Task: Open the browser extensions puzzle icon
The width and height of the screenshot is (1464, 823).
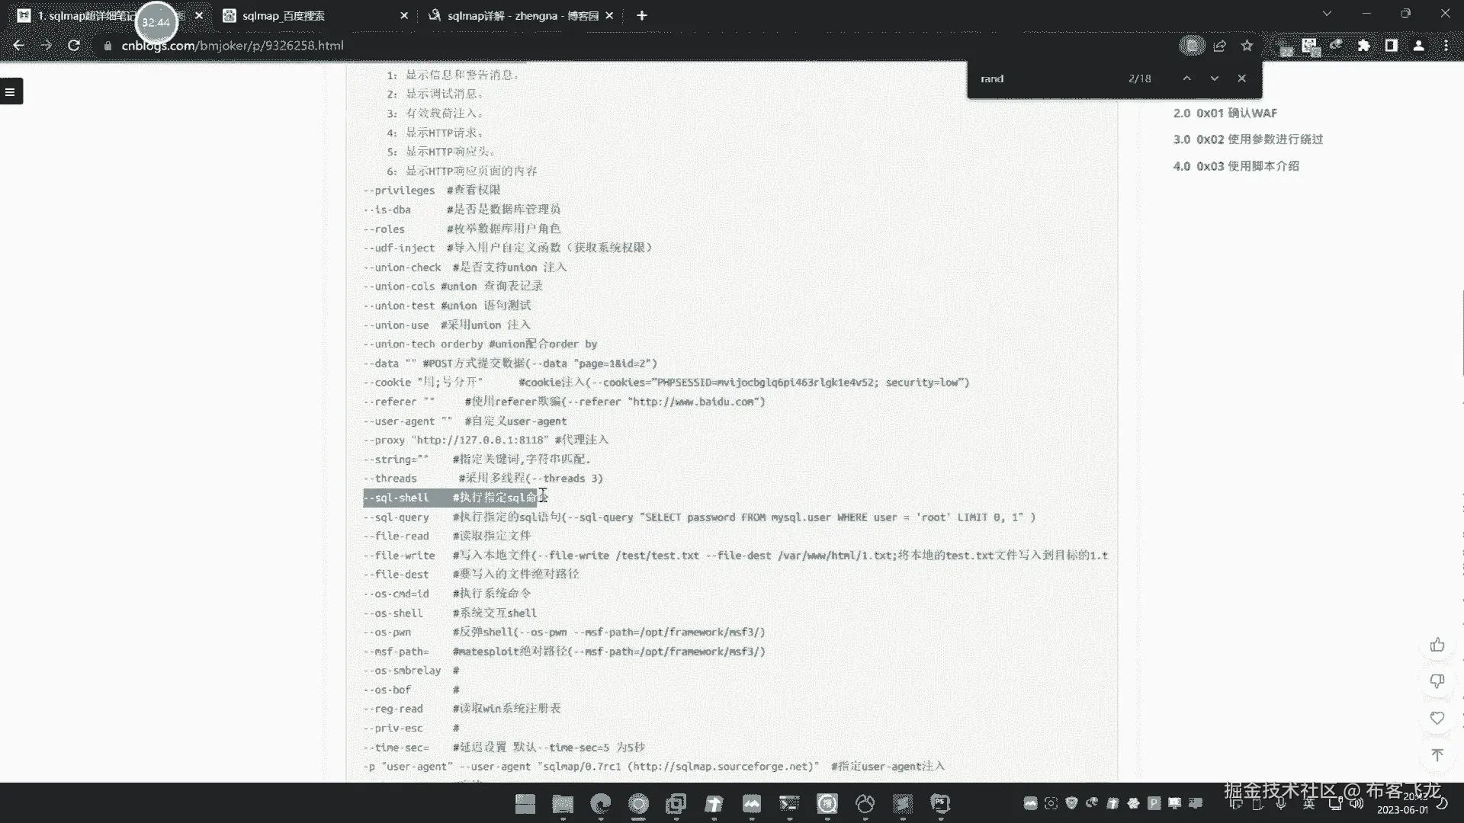Action: click(x=1363, y=46)
